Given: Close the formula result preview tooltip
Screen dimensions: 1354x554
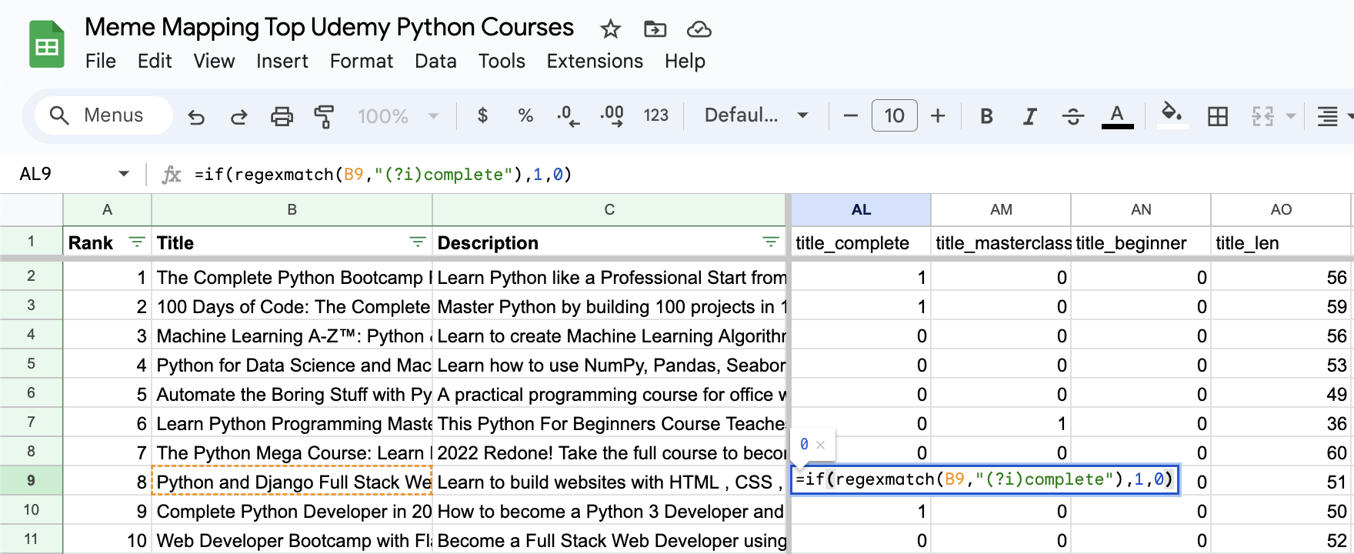Looking at the screenshot, I should coord(820,445).
